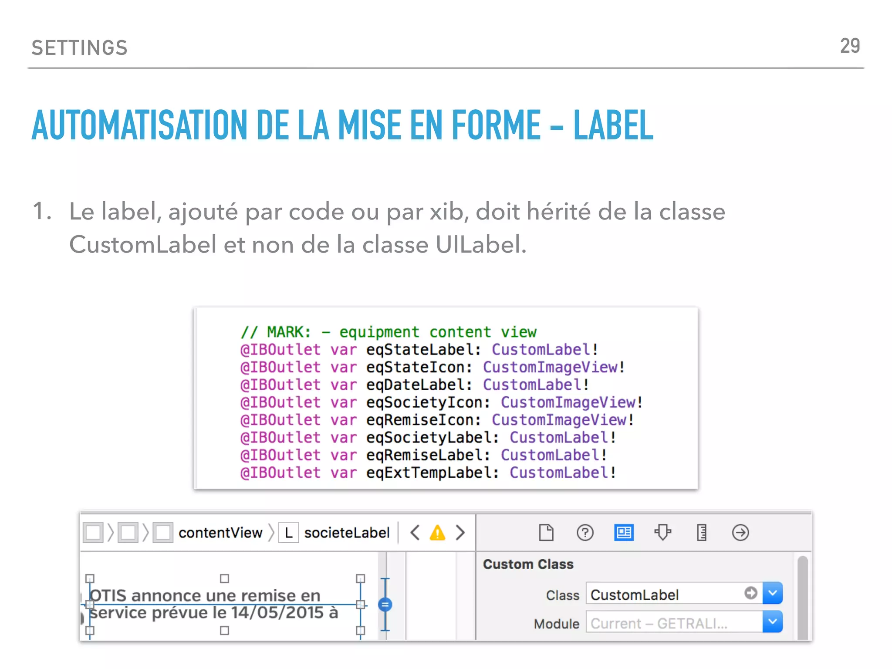Click the L label icon beside societeLabel

pos(289,532)
